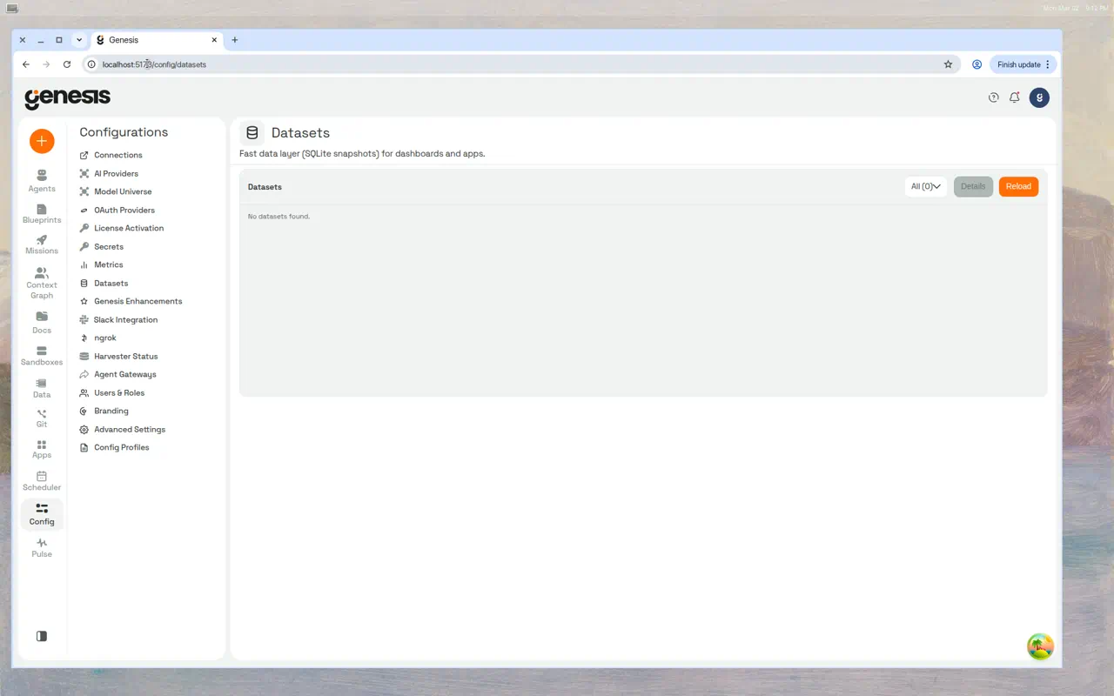The height and width of the screenshot is (696, 1114).
Task: Click the Genesis logo
Action: tap(68, 98)
